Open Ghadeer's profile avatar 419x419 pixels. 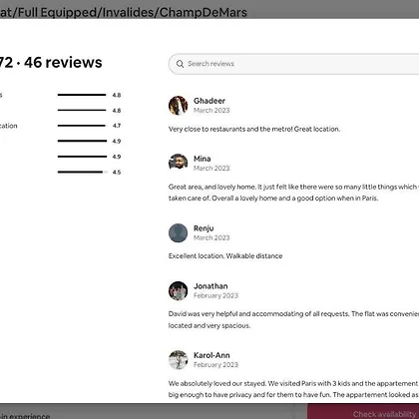178,106
